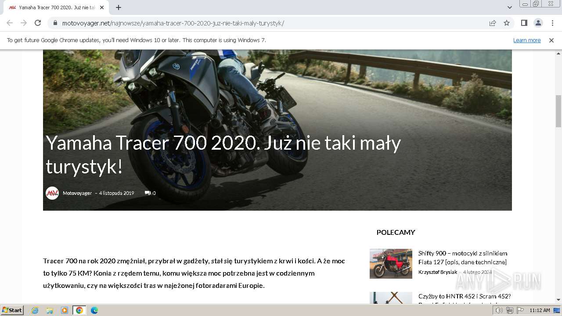
Task: Open the network status tray icon
Action: [510, 310]
